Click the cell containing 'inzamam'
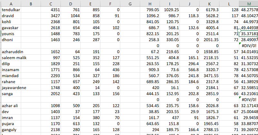 (11, 70)
